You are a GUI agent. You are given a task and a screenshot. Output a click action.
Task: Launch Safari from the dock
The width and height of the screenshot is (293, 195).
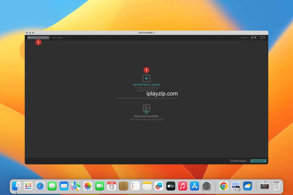coord(40,186)
